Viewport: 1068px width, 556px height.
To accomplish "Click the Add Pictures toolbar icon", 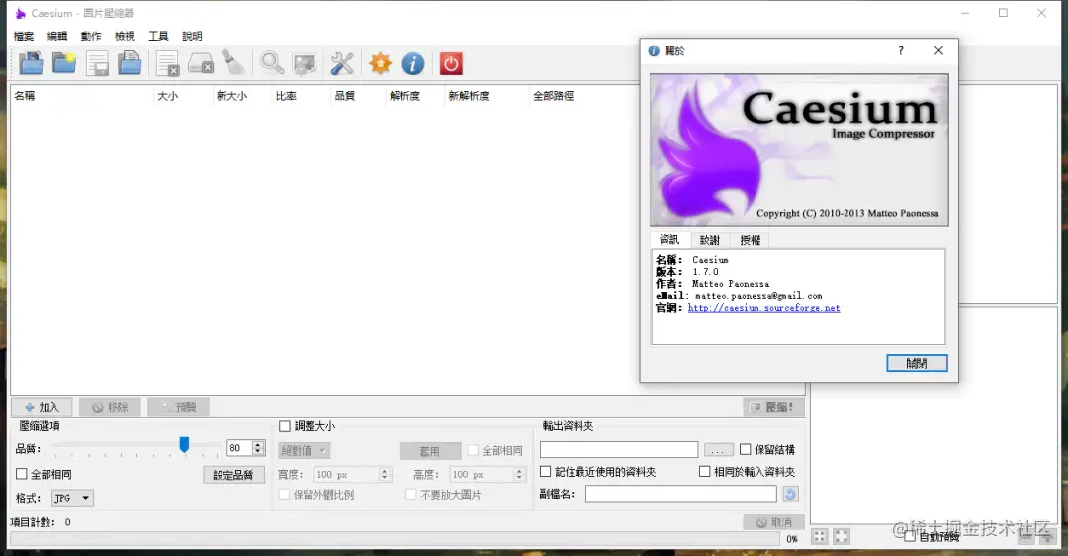I will pyautogui.click(x=31, y=63).
